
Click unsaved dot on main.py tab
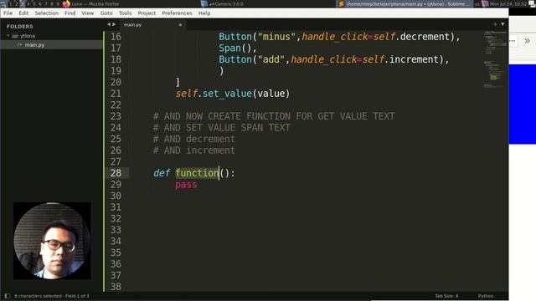coord(180,25)
